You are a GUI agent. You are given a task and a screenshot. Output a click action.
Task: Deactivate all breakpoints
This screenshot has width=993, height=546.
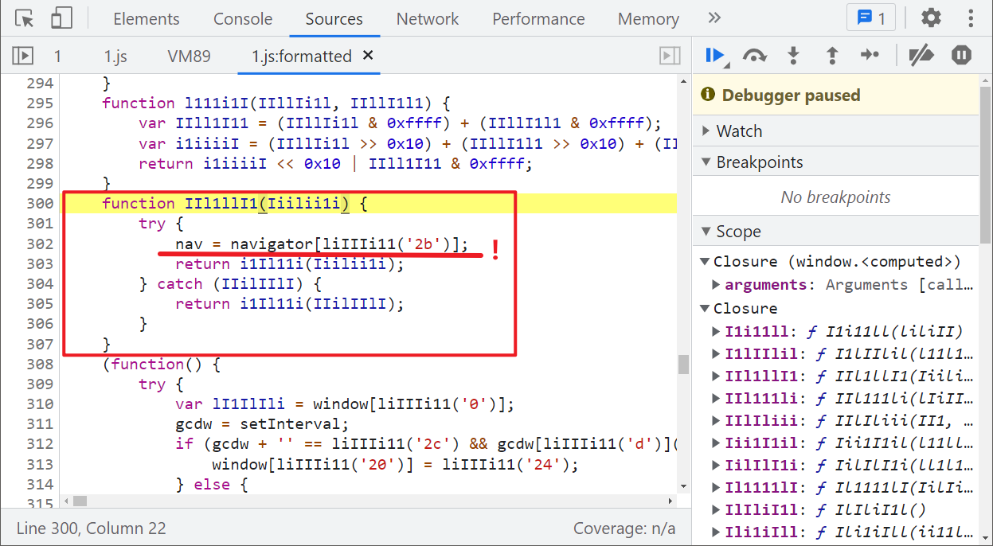click(x=921, y=56)
